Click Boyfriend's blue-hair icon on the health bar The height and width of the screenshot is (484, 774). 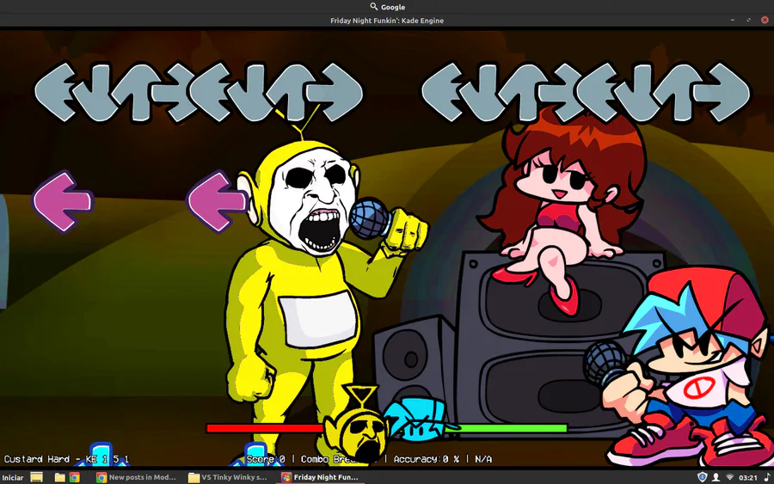point(420,418)
